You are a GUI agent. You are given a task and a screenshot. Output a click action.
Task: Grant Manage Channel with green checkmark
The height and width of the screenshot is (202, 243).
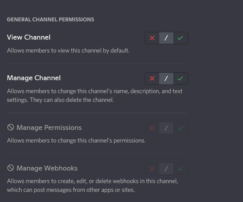tap(180, 79)
